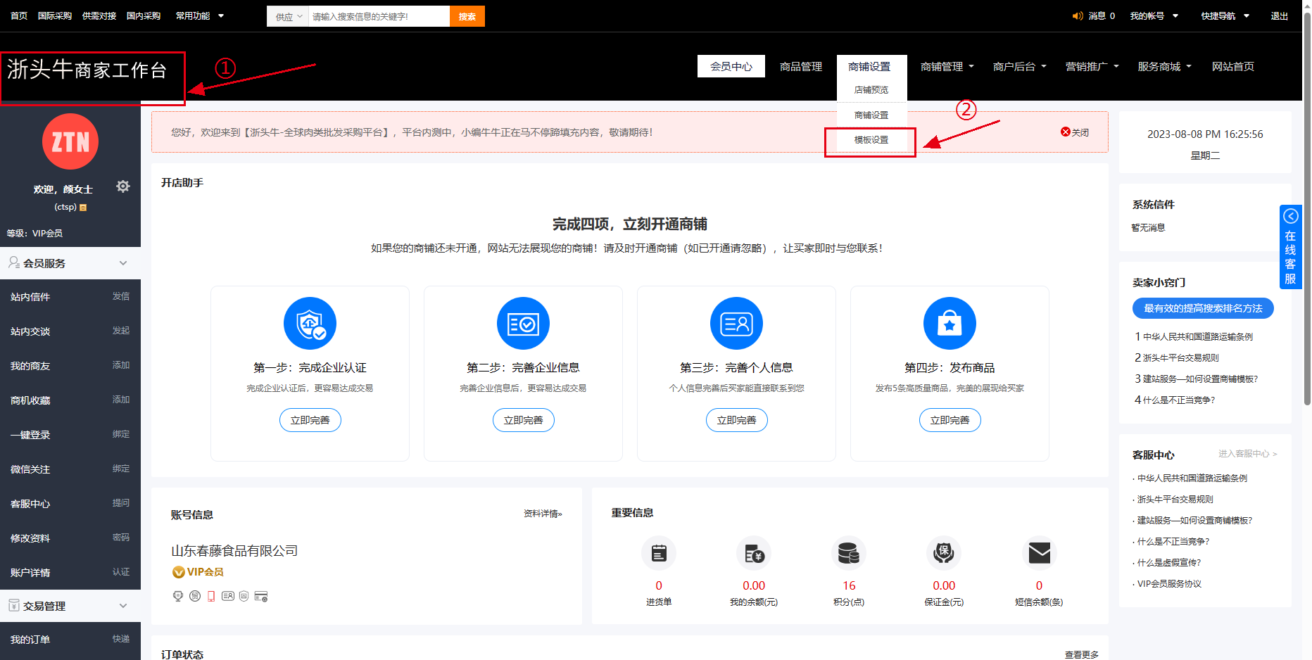Click 认证 next to 账户详情
This screenshot has width=1312, height=660.
(x=121, y=572)
